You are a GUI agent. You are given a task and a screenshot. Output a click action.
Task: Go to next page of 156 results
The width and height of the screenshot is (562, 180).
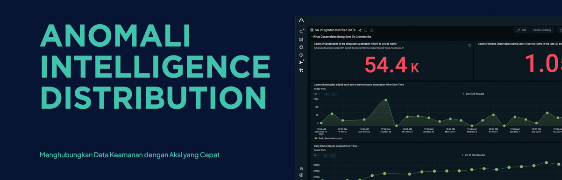pyautogui.click(x=333, y=155)
